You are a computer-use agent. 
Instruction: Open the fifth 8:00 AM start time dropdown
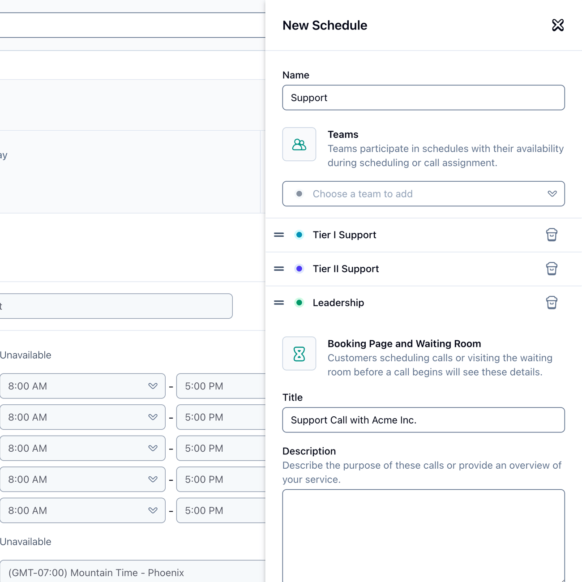pos(82,510)
